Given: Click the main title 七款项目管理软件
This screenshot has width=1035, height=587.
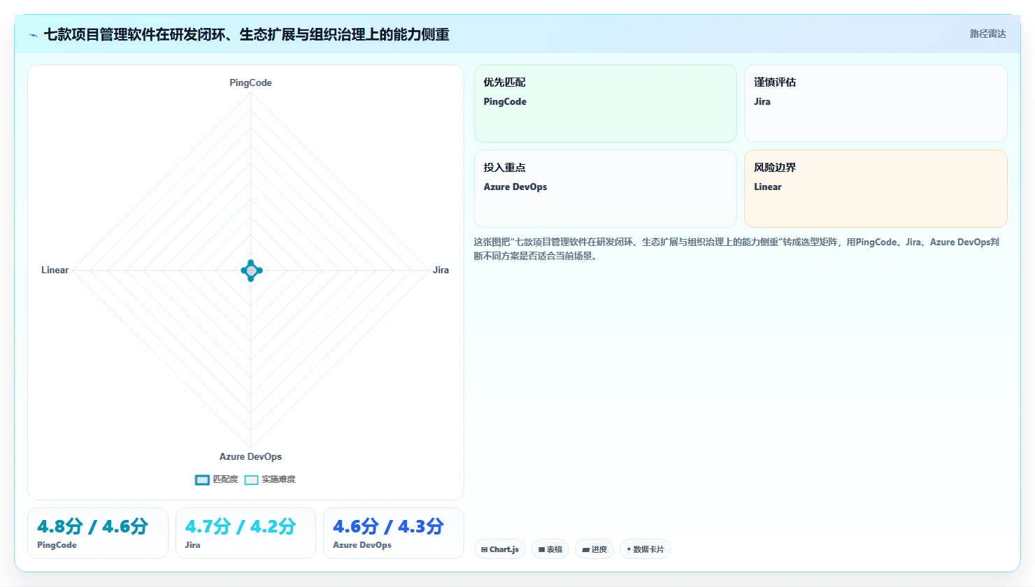Looking at the screenshot, I should click(x=246, y=34).
